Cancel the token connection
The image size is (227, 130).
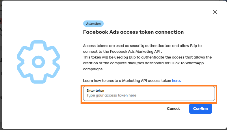[x=173, y=109]
